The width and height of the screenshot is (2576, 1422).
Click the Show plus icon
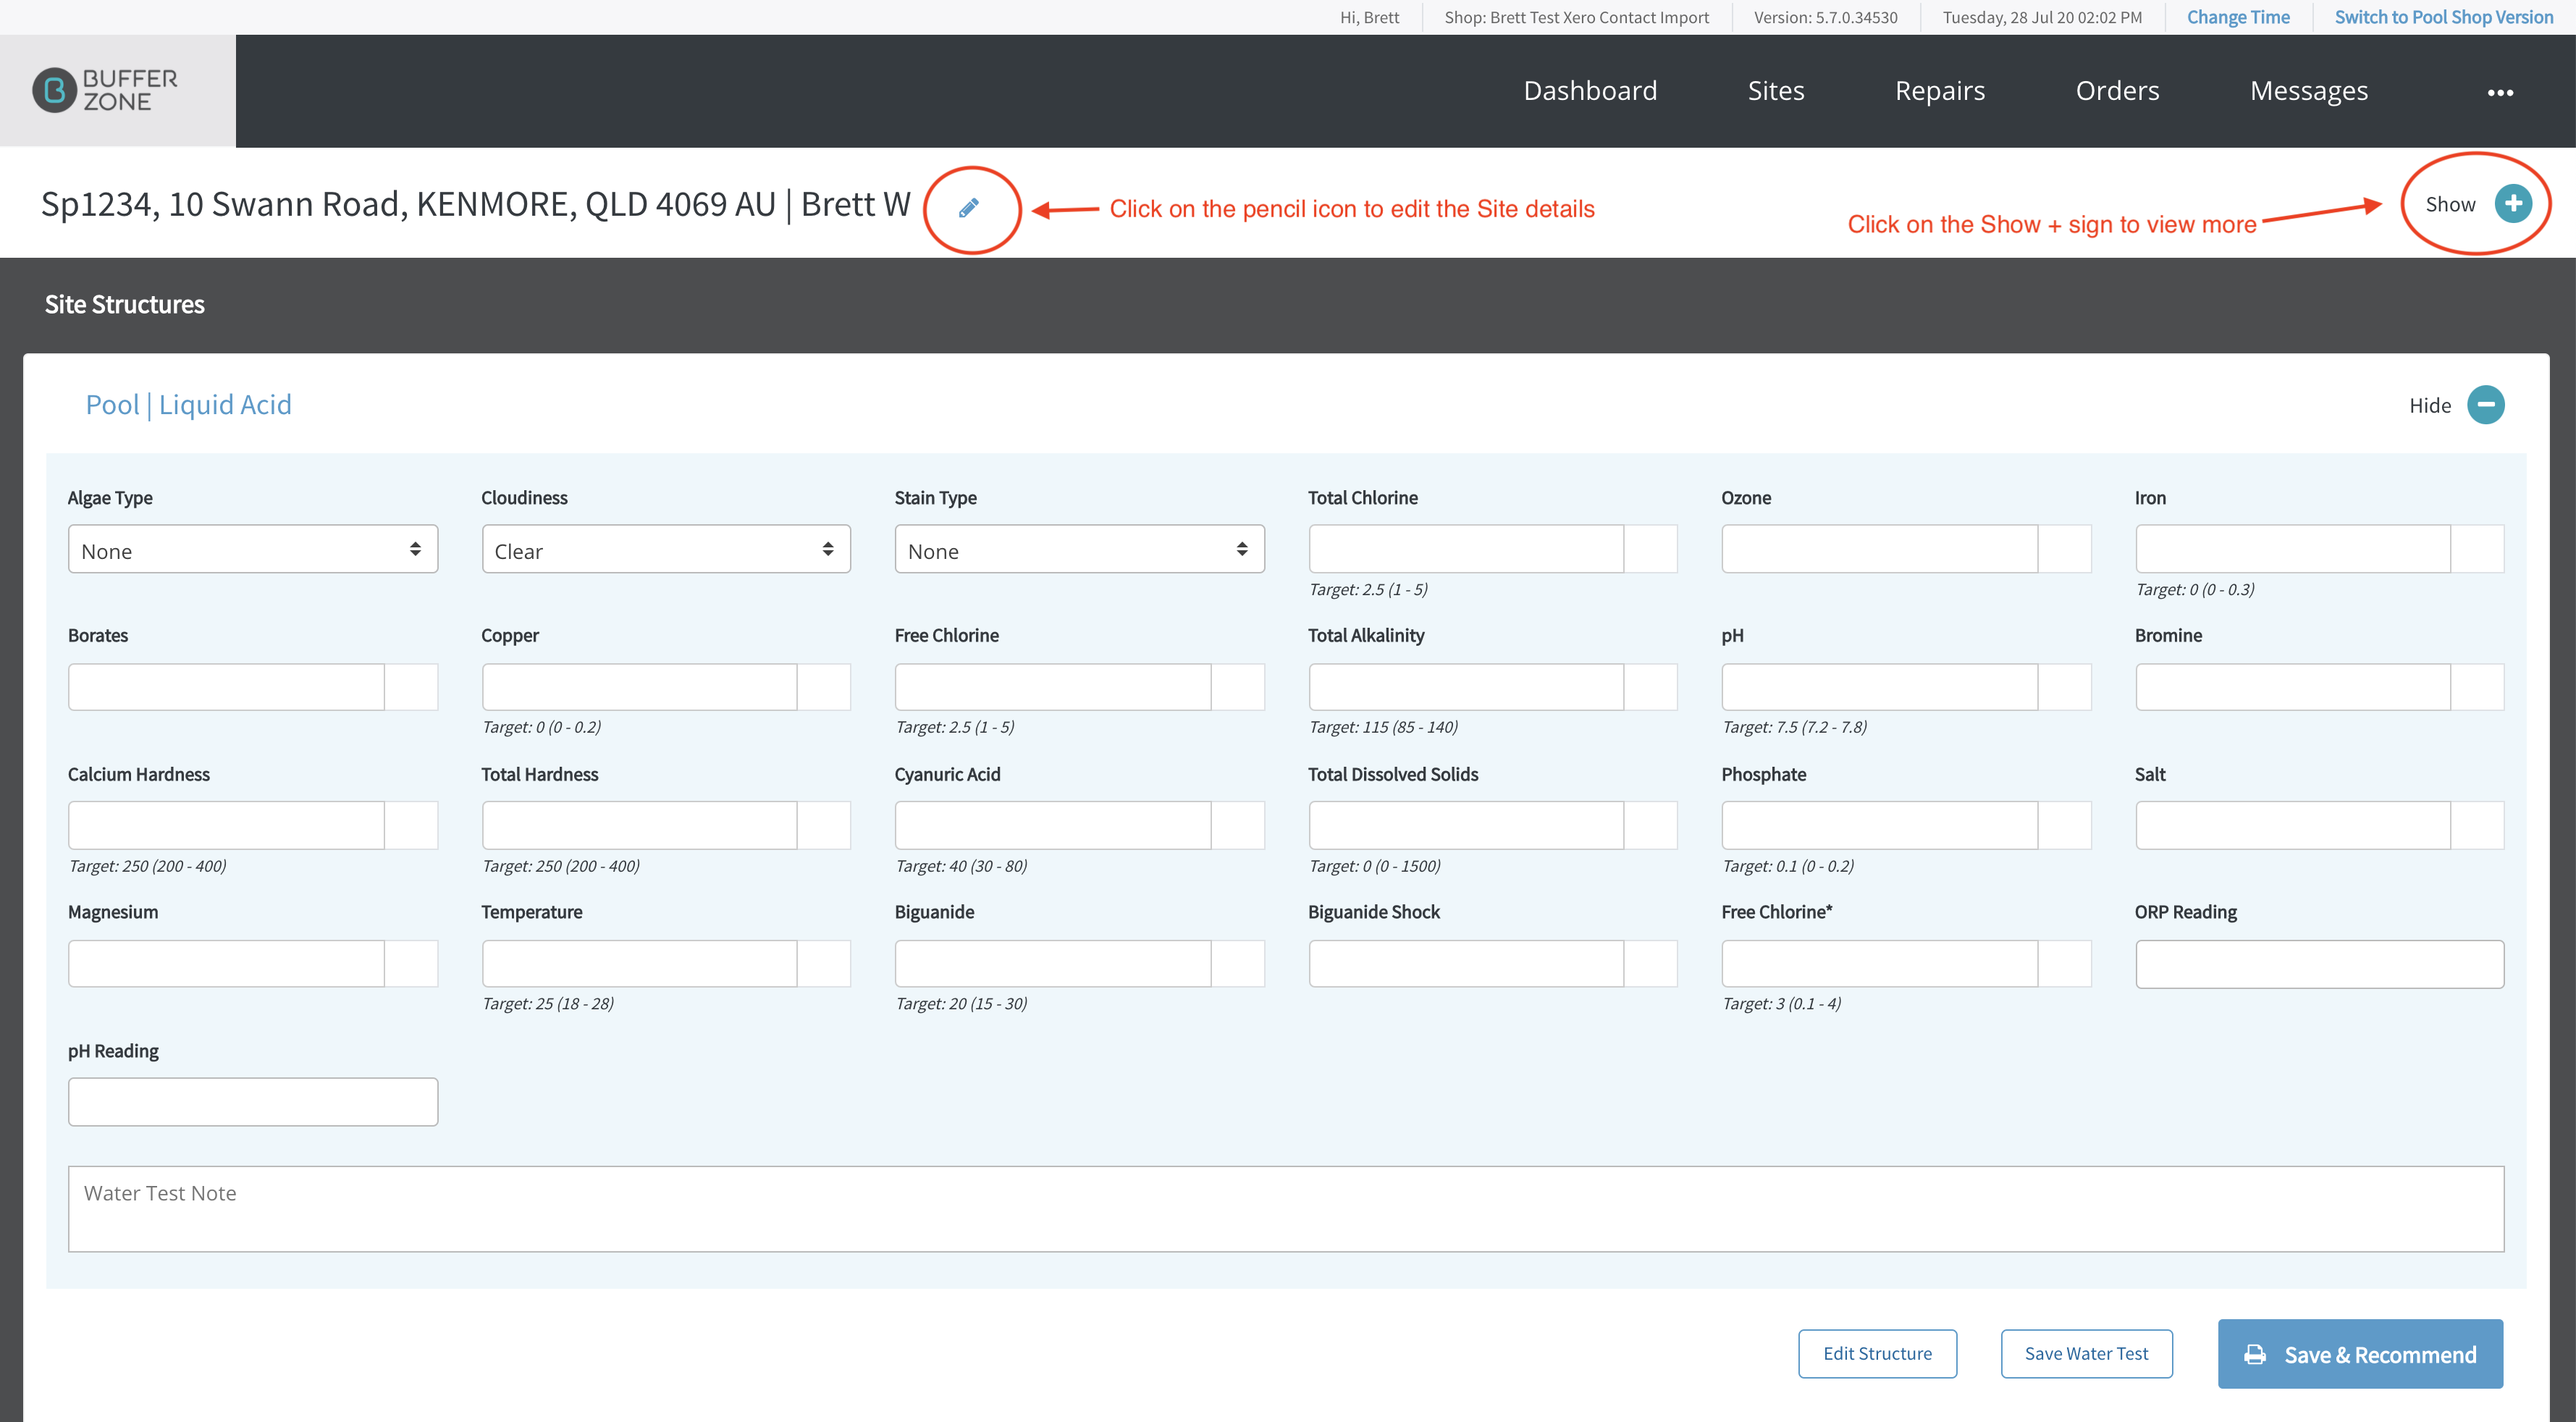pos(2513,204)
